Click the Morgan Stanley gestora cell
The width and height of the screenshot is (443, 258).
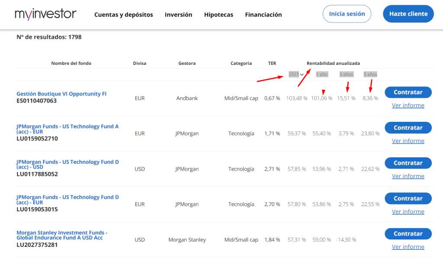tap(187, 240)
